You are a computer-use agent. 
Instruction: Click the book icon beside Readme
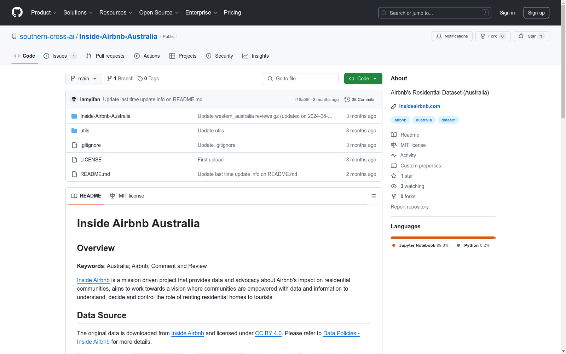tap(394, 135)
